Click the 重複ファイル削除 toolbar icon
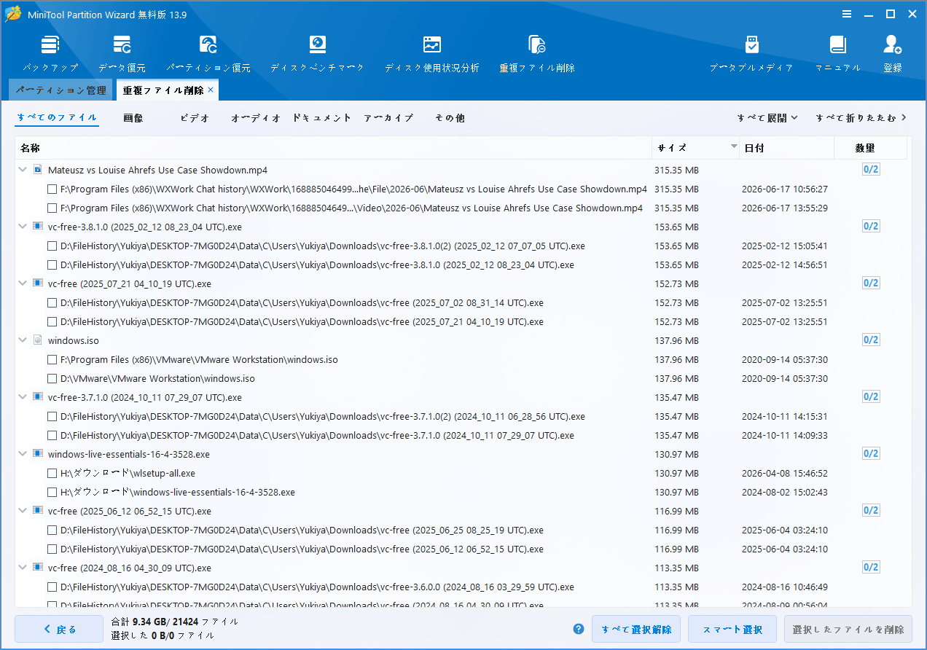 click(537, 54)
